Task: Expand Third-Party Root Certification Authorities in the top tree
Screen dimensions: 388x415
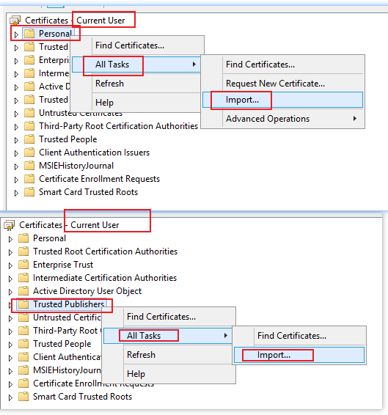Action: coord(16,127)
